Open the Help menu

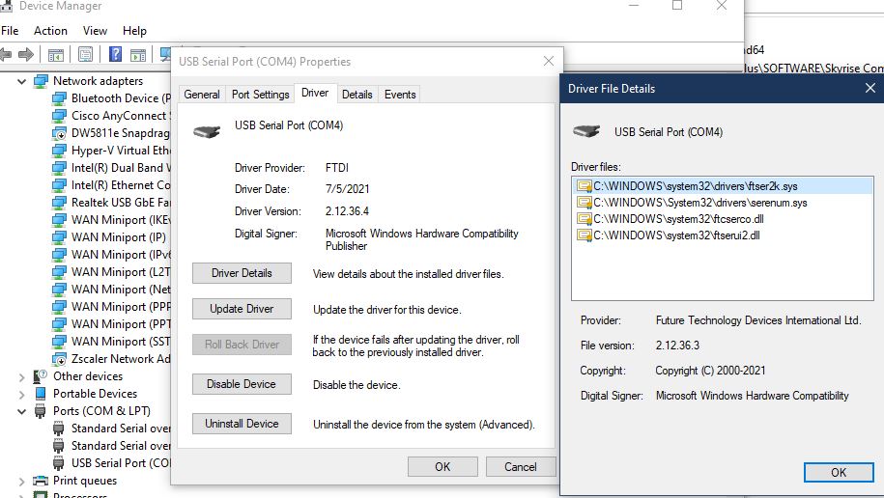pos(134,31)
